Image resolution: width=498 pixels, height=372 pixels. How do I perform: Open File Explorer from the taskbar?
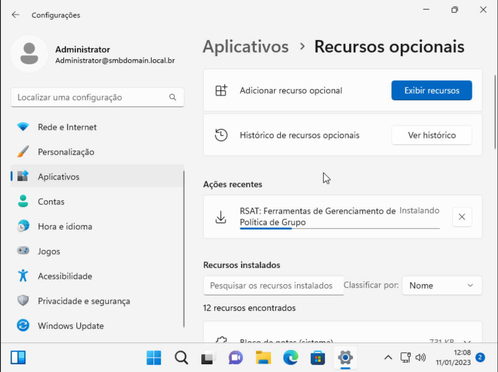[x=263, y=358]
